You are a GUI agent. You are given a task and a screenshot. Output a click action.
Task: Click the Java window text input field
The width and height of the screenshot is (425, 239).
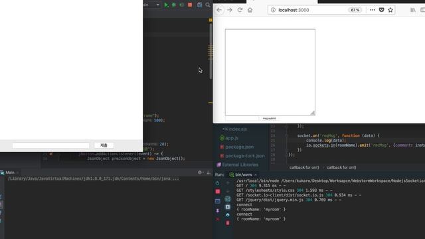pos(50,145)
